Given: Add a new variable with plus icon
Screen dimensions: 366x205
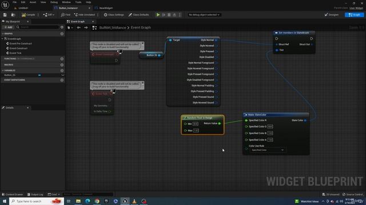Looking at the screenshot, I should 62,71.
